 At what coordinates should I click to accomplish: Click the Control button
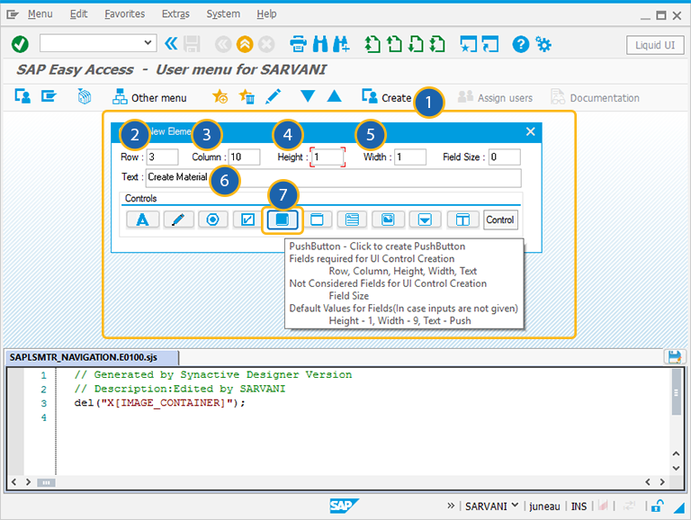(500, 220)
